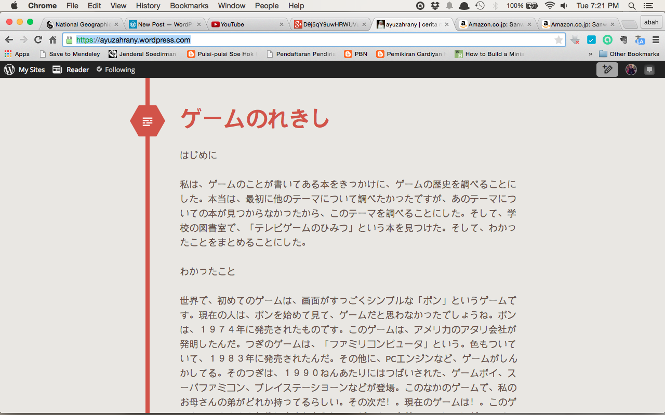Open the WordPress Reader link
665x415 pixels.
click(71, 70)
